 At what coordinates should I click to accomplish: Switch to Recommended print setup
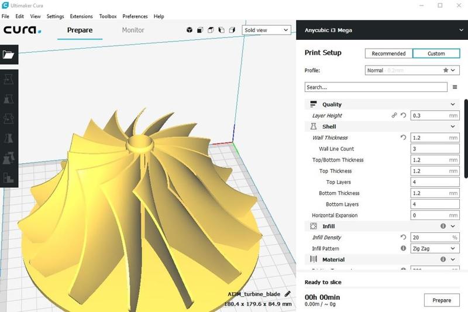pos(388,53)
